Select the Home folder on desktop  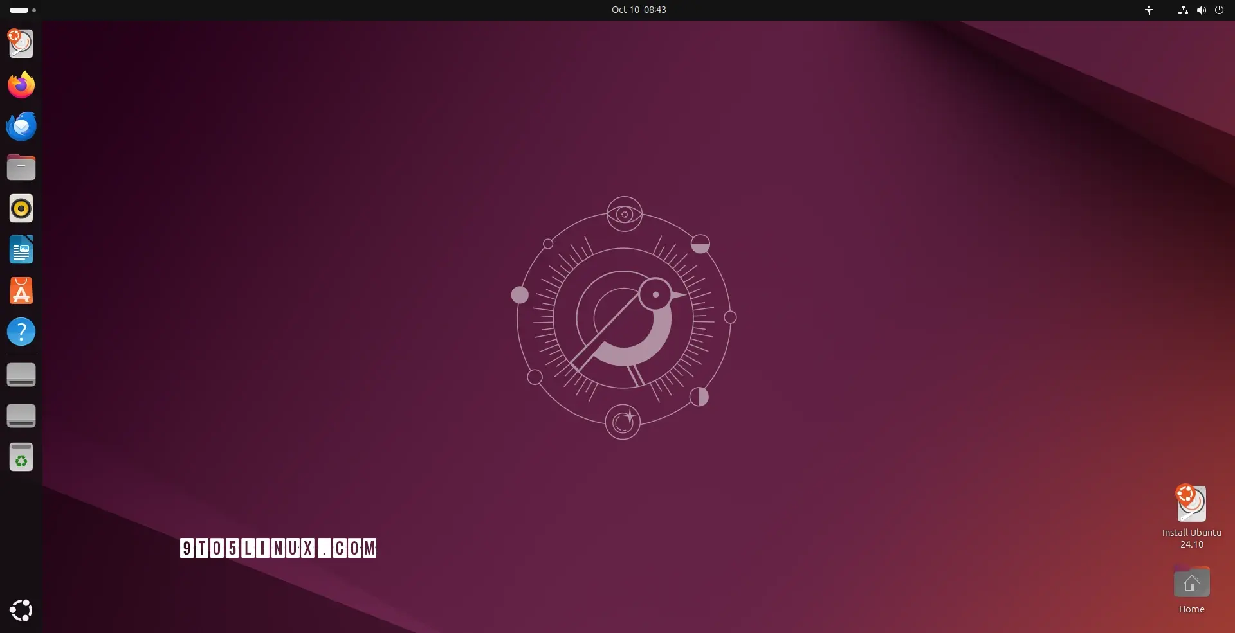click(1191, 584)
